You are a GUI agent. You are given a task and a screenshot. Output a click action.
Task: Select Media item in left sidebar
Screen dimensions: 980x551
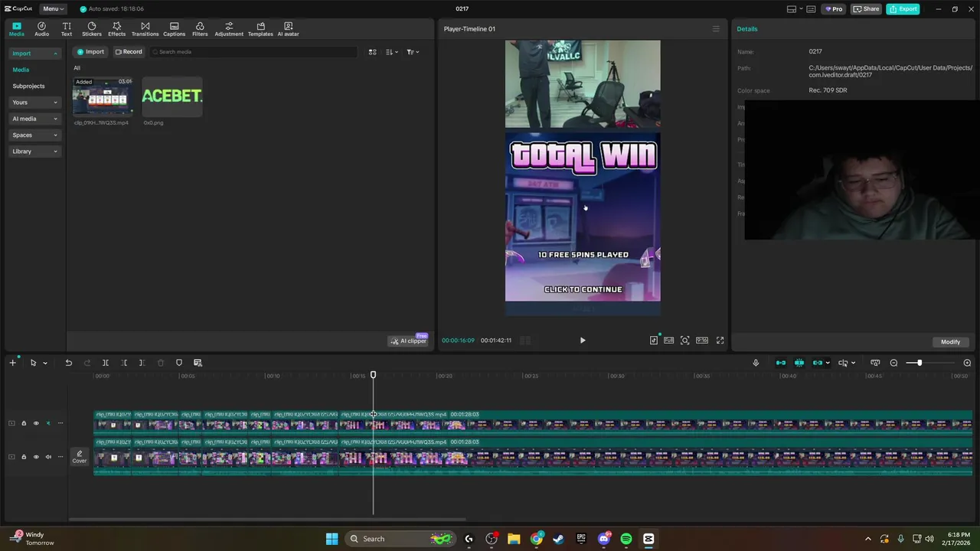point(21,70)
